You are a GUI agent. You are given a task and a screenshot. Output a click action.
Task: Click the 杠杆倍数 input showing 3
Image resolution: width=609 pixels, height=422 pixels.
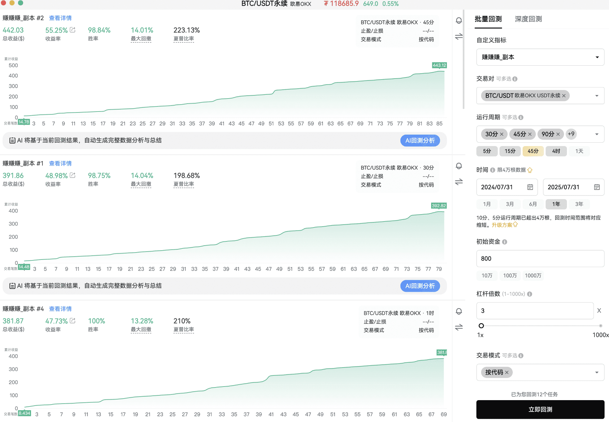click(535, 311)
